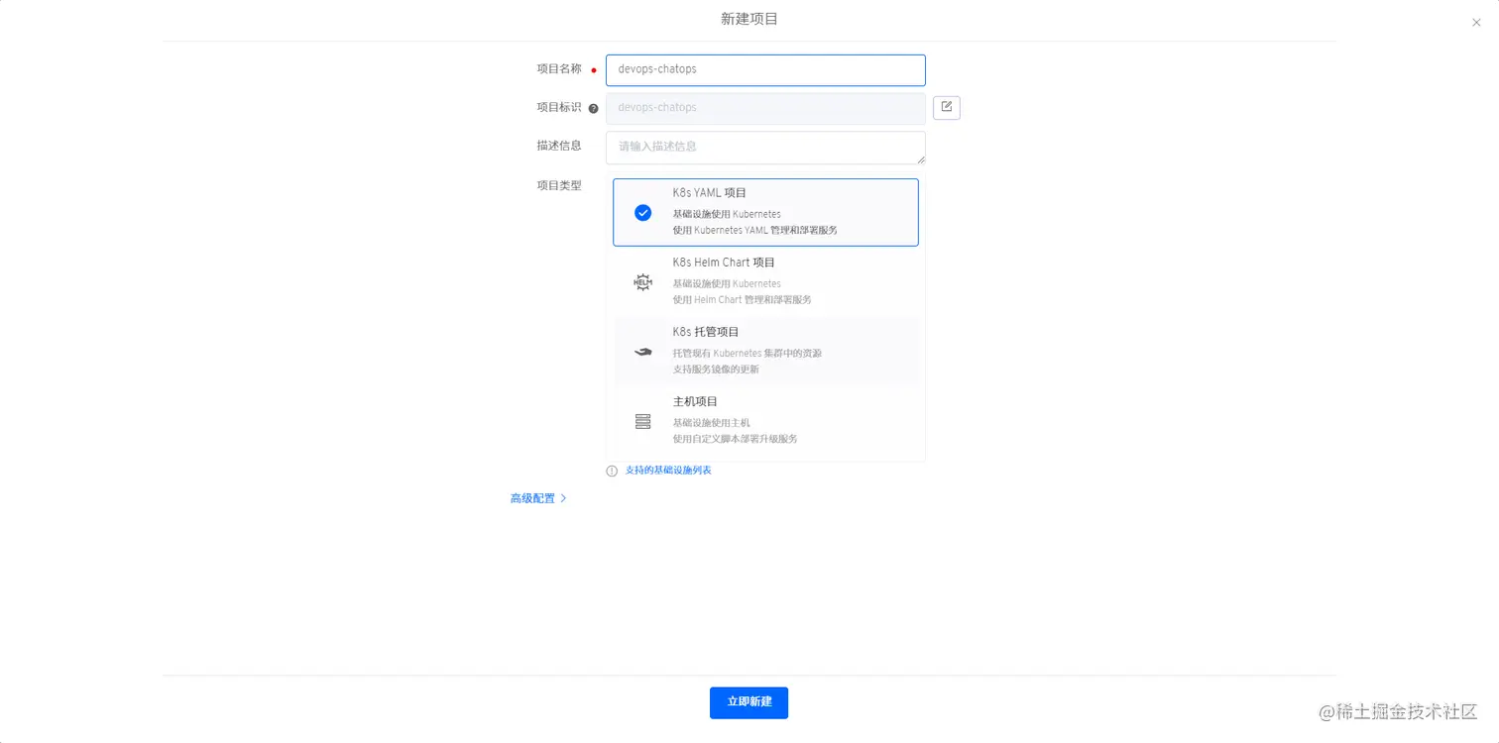Select the K8s Helm Chart 项目 option

pyautogui.click(x=765, y=282)
